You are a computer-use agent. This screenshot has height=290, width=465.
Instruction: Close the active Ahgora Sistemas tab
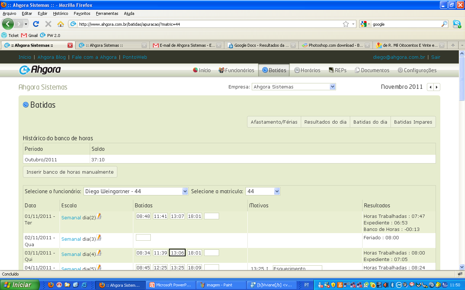[x=70, y=45]
